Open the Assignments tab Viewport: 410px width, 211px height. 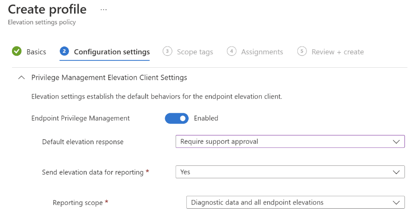tap(262, 52)
